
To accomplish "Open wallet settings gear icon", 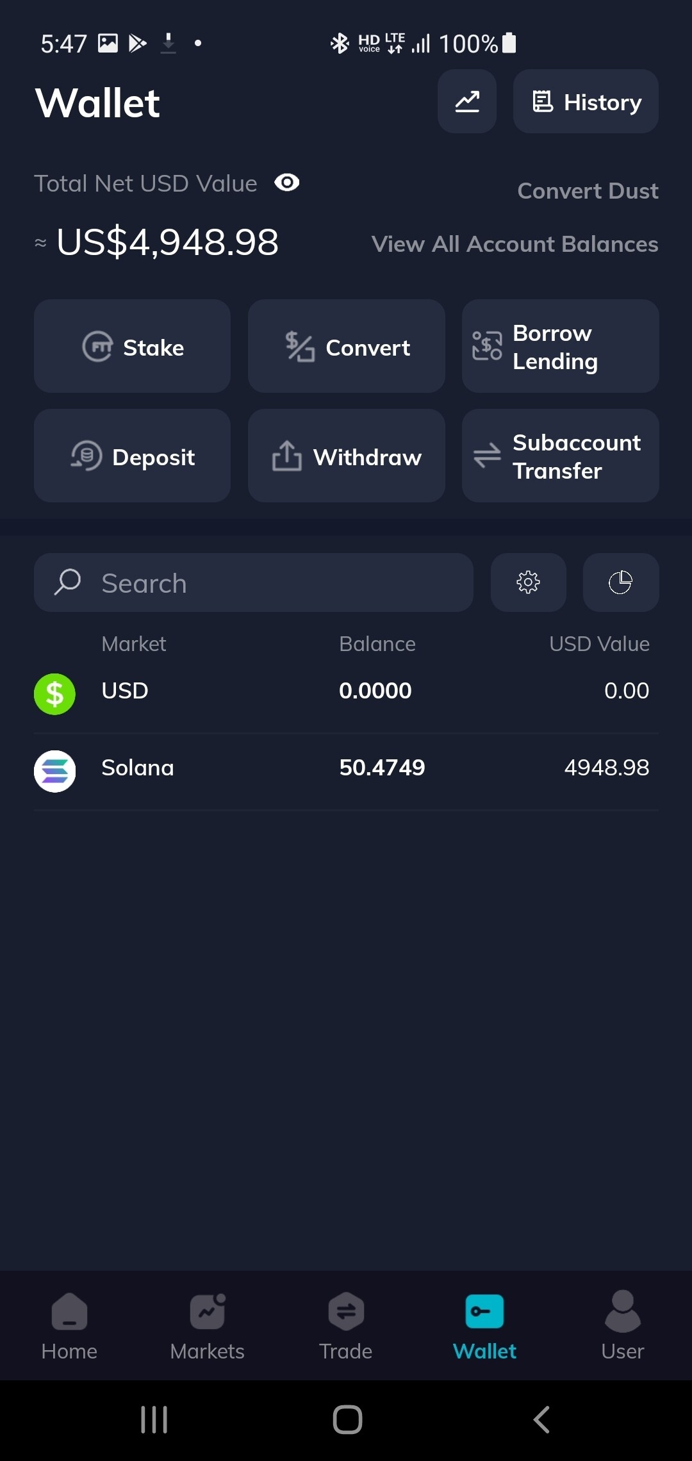I will point(528,582).
